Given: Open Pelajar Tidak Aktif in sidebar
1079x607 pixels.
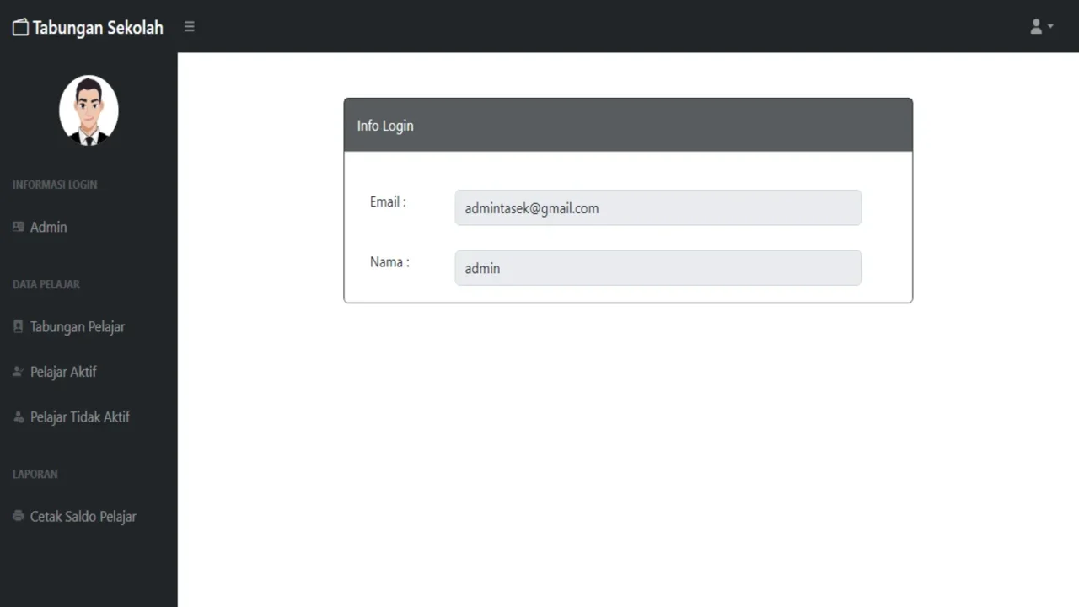Looking at the screenshot, I should [80, 417].
